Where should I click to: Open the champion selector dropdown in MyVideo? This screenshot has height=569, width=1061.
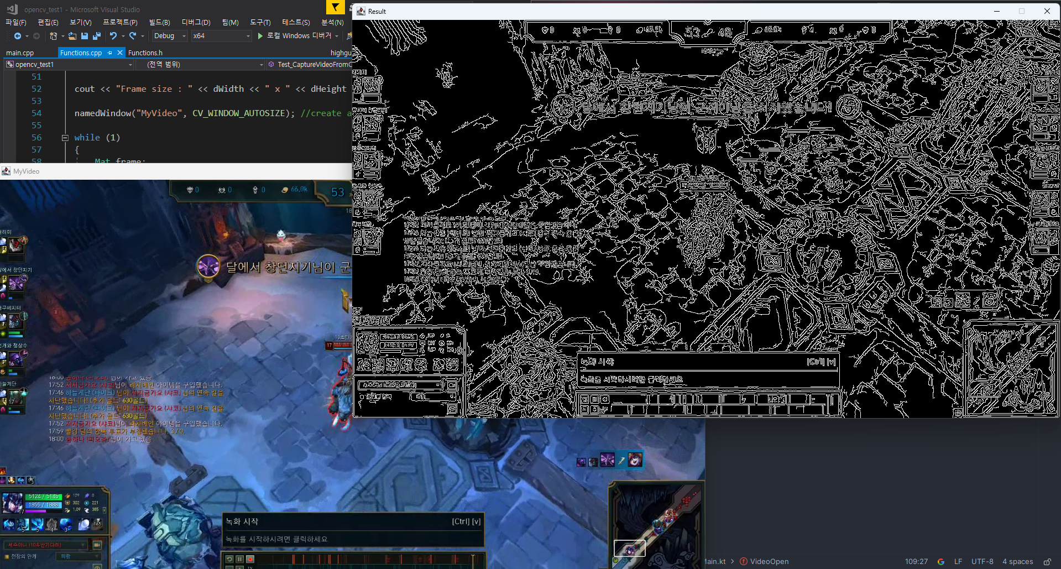(46, 545)
